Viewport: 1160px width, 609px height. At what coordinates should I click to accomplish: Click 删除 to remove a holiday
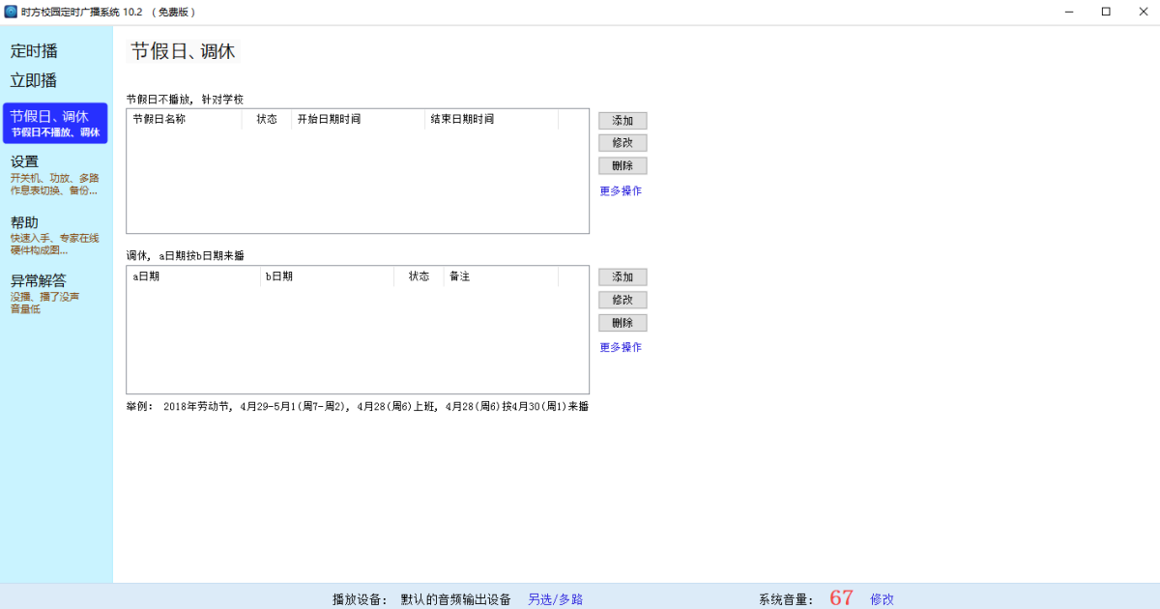[x=622, y=165]
